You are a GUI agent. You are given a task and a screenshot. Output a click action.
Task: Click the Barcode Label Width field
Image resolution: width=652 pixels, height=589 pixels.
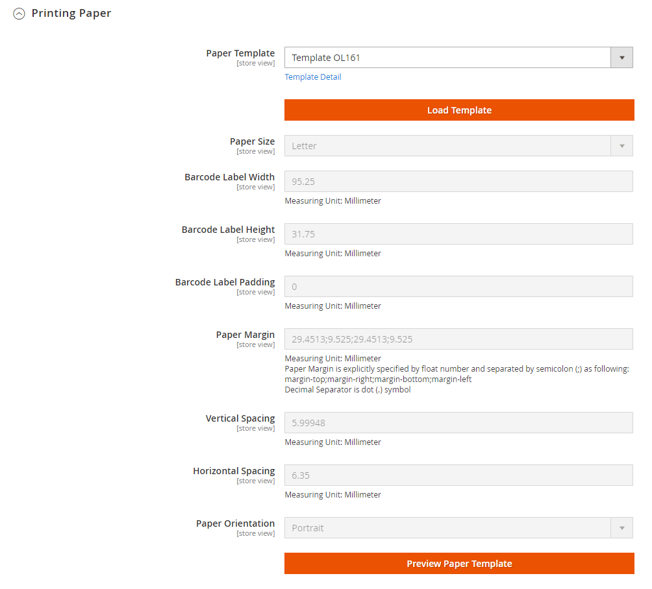point(458,182)
